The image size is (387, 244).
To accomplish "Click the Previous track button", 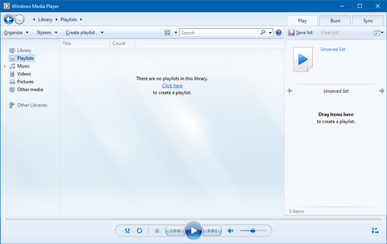I will click(175, 231).
